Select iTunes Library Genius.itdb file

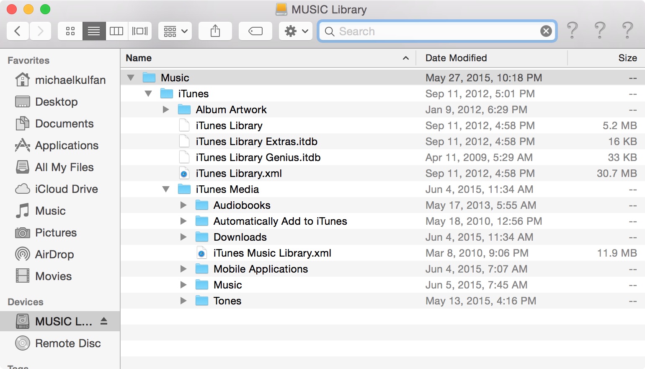(383, 158)
